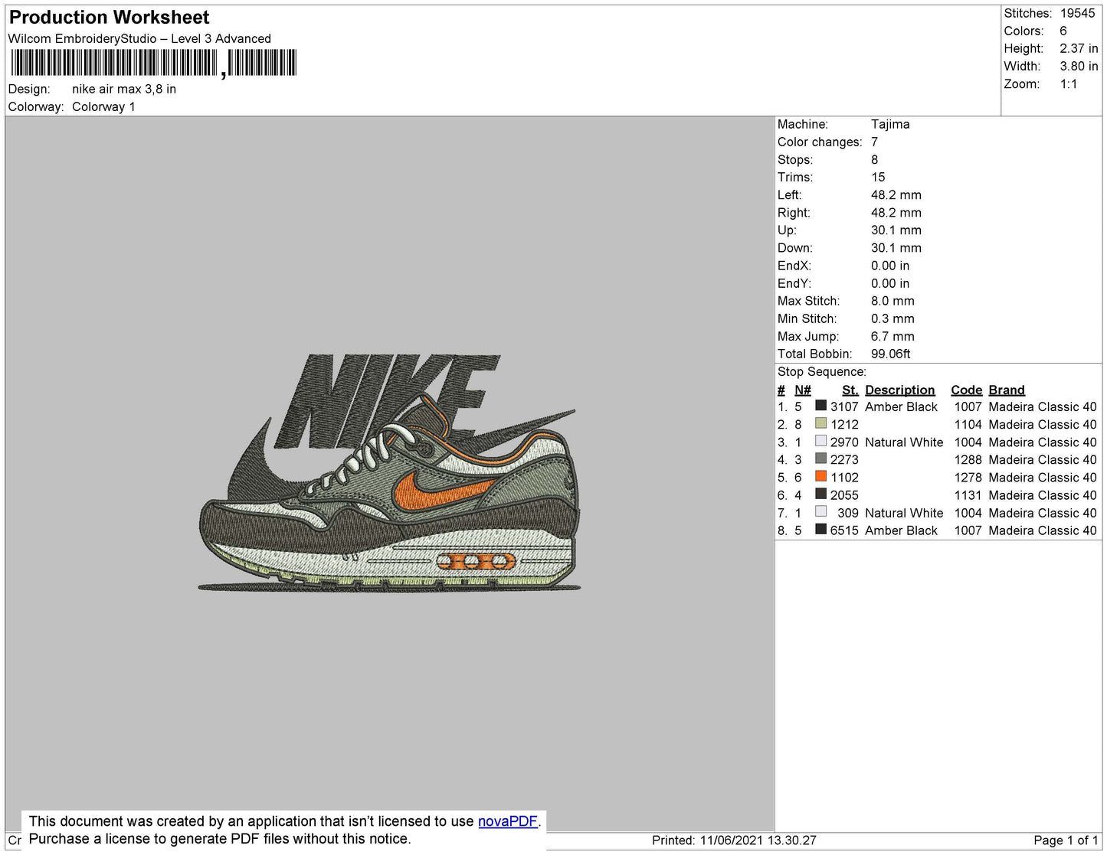
Task: Select the Max Stitch value 8.0 mm
Action: pyautogui.click(x=892, y=301)
